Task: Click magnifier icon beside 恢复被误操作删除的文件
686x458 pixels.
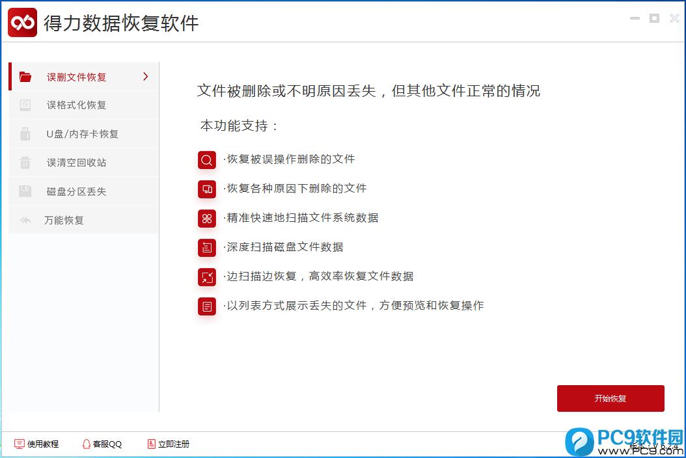Action: point(207,160)
